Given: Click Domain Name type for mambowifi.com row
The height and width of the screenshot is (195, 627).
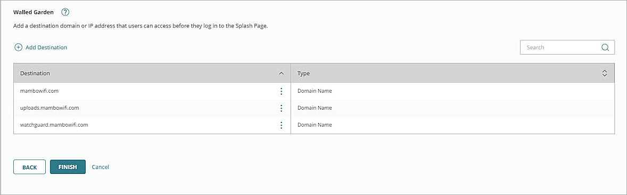Looking at the screenshot, I should [315, 91].
